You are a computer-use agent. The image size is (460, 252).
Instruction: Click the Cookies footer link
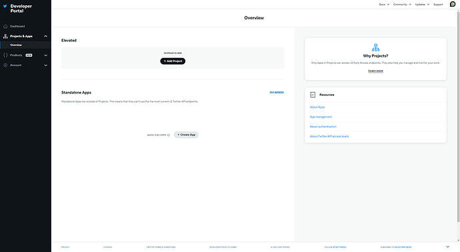107,247
